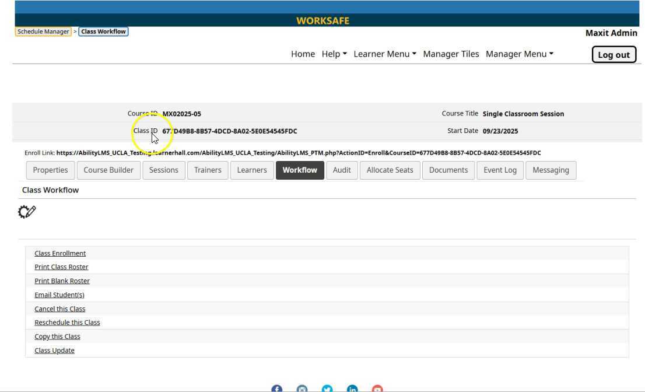Switch to the Learners tab

(252, 170)
